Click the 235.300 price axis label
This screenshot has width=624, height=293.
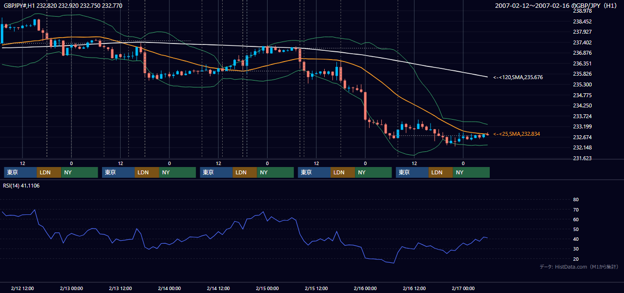pos(582,84)
